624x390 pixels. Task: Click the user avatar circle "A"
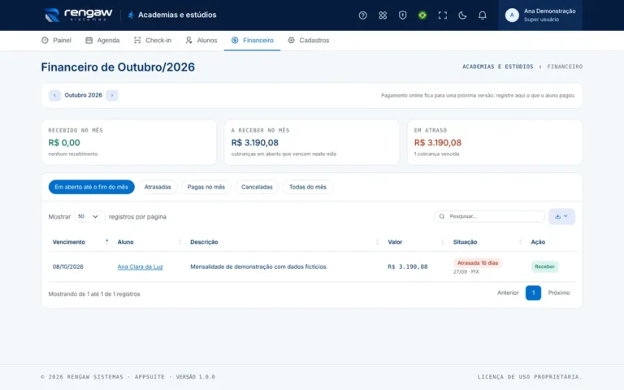pos(512,15)
